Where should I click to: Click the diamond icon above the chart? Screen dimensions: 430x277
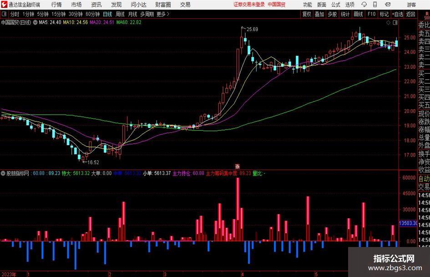[388, 23]
